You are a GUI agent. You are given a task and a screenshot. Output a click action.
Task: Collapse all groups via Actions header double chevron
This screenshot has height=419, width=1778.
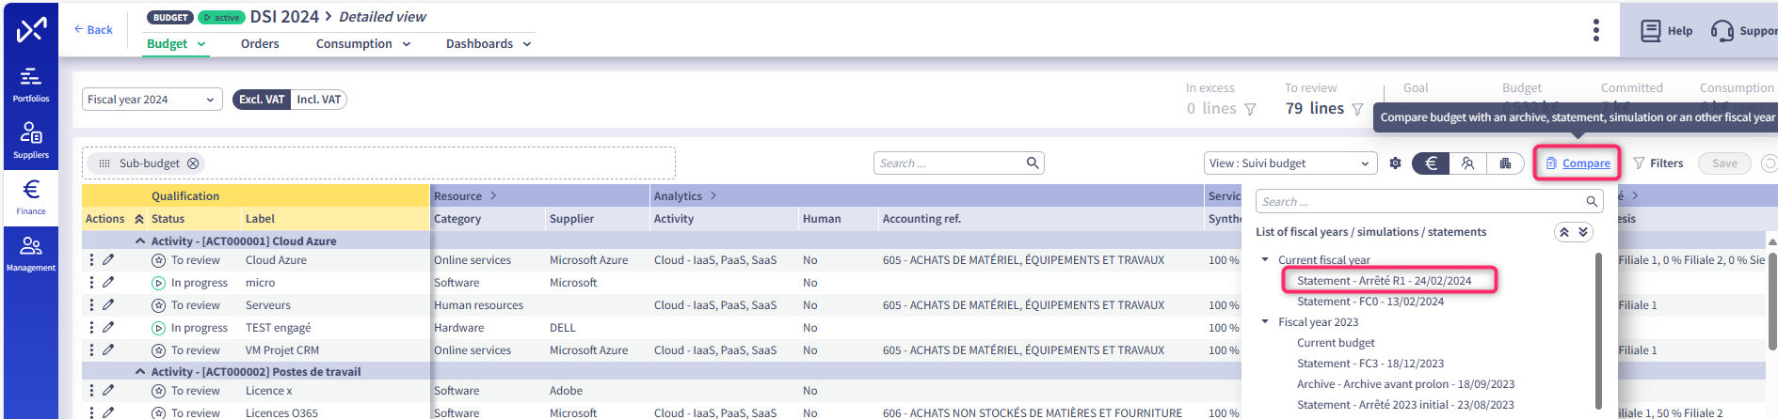(x=139, y=219)
